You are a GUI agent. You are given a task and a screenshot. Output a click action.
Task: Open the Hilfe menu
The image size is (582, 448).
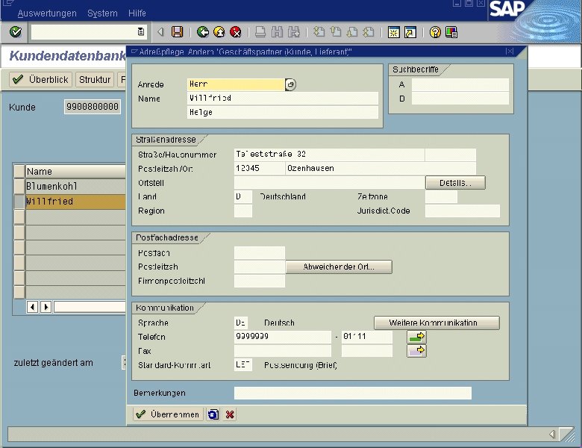[x=137, y=13]
